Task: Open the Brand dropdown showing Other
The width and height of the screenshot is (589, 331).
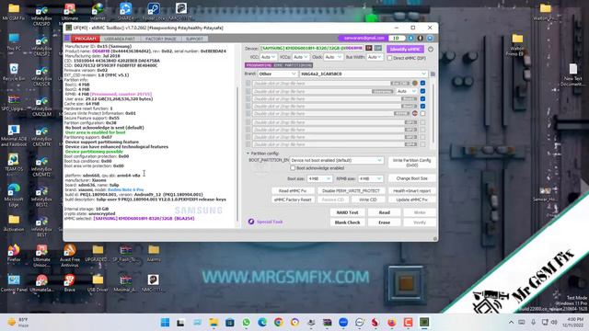Action: pyautogui.click(x=277, y=74)
